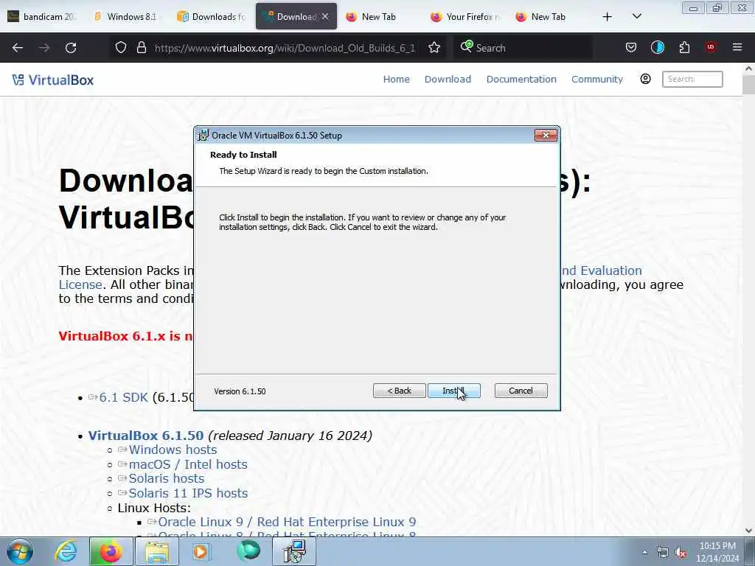Bookmark this page with the star icon

pos(434,48)
